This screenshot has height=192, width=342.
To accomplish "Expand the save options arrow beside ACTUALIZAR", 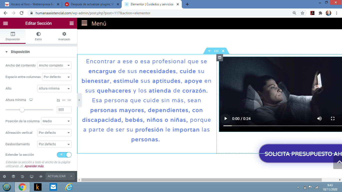I will click(71, 176).
